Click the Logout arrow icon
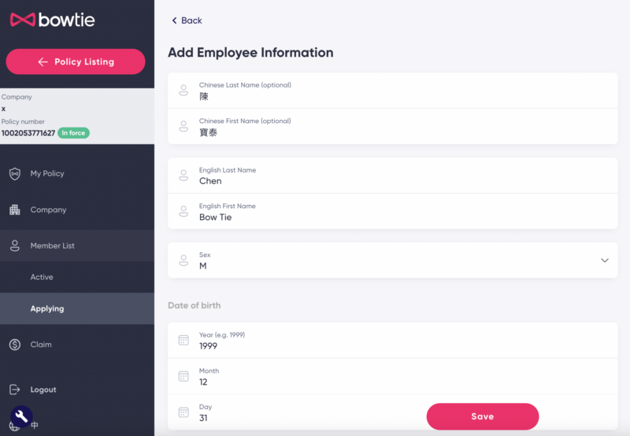This screenshot has width=630, height=436. point(14,389)
